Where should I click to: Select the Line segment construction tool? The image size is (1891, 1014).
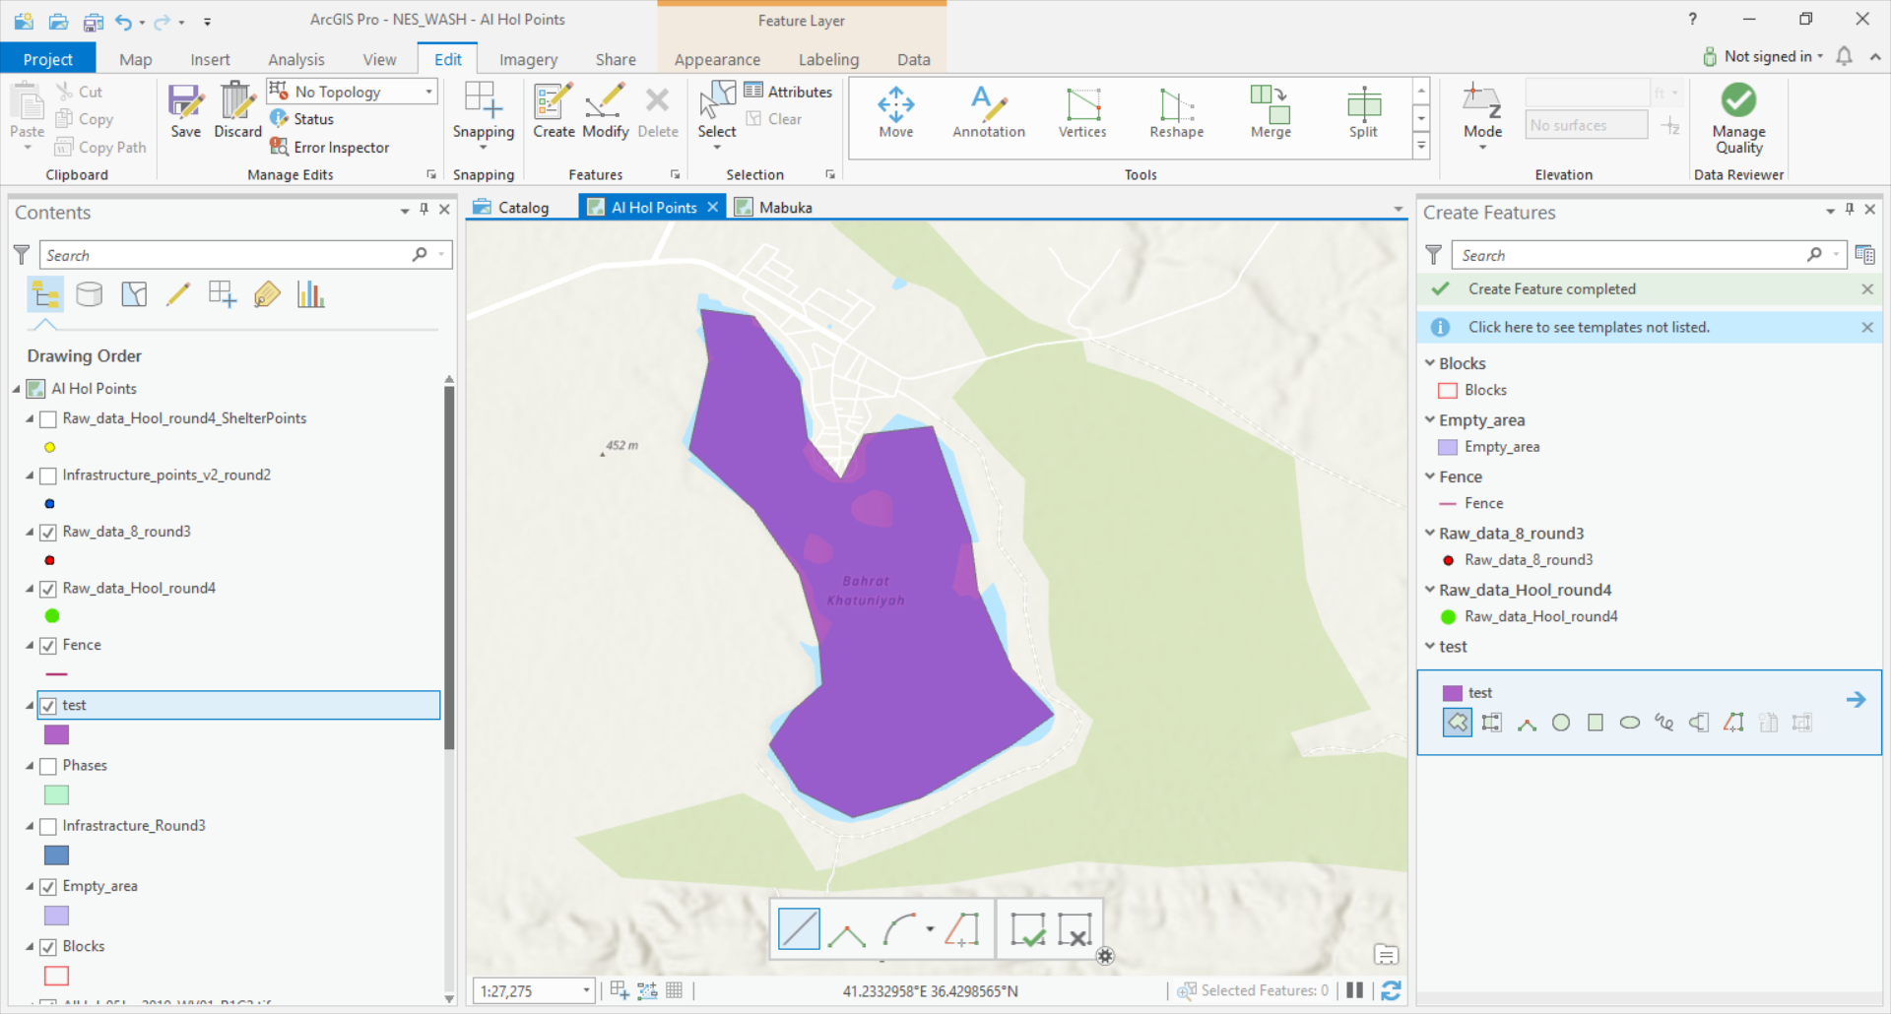(799, 928)
